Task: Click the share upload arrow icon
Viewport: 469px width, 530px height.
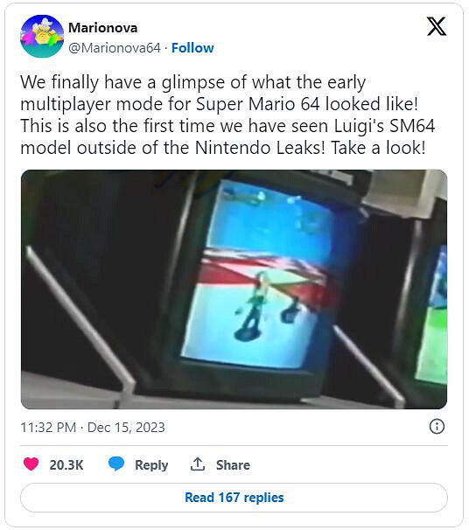Action: 198,464
